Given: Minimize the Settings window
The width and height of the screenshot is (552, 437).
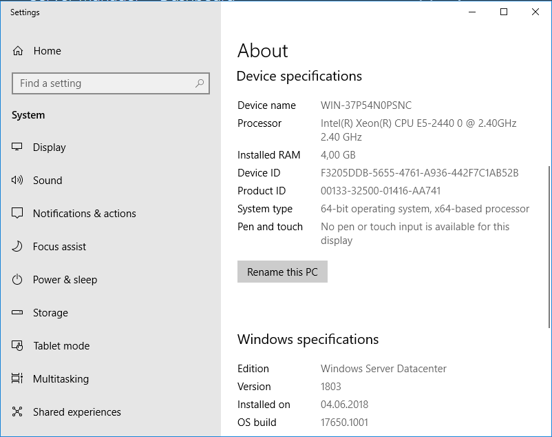Looking at the screenshot, I should coord(472,12).
